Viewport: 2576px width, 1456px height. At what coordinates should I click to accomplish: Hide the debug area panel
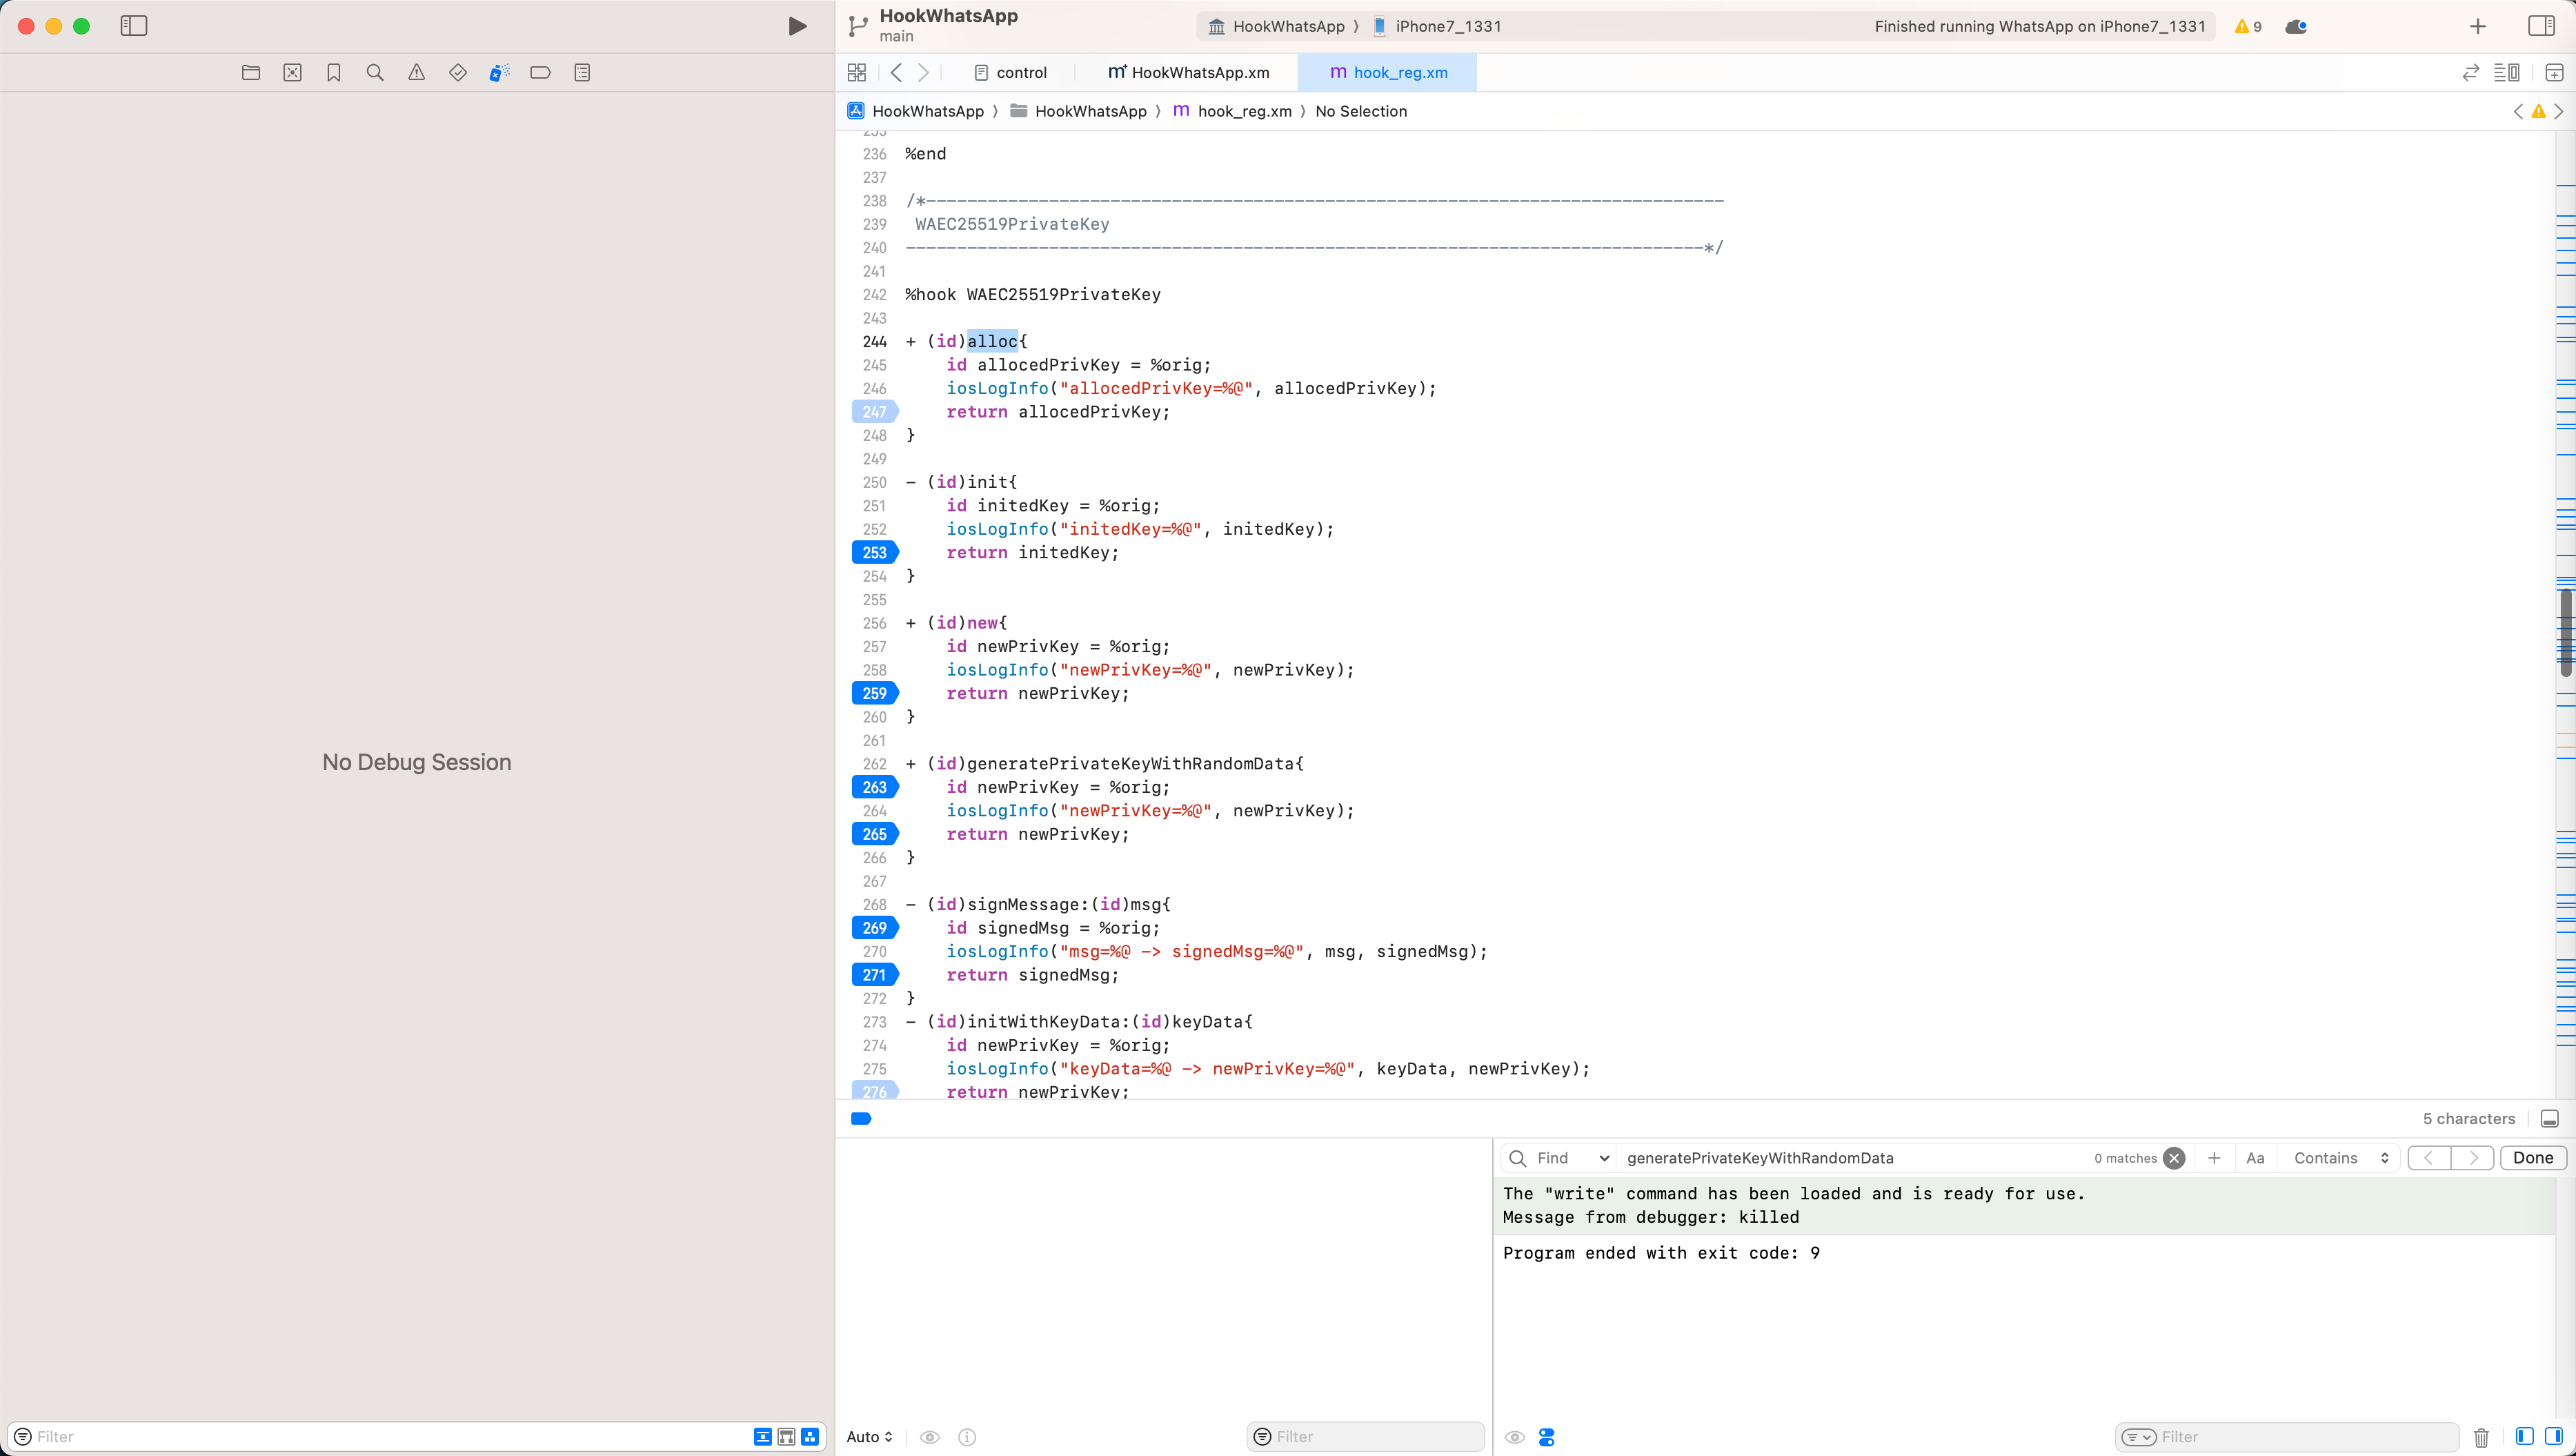point(2549,1119)
